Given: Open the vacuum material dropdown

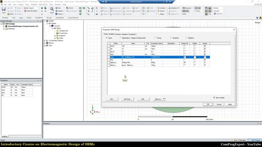Looking at the screenshot, I should coord(219,11).
